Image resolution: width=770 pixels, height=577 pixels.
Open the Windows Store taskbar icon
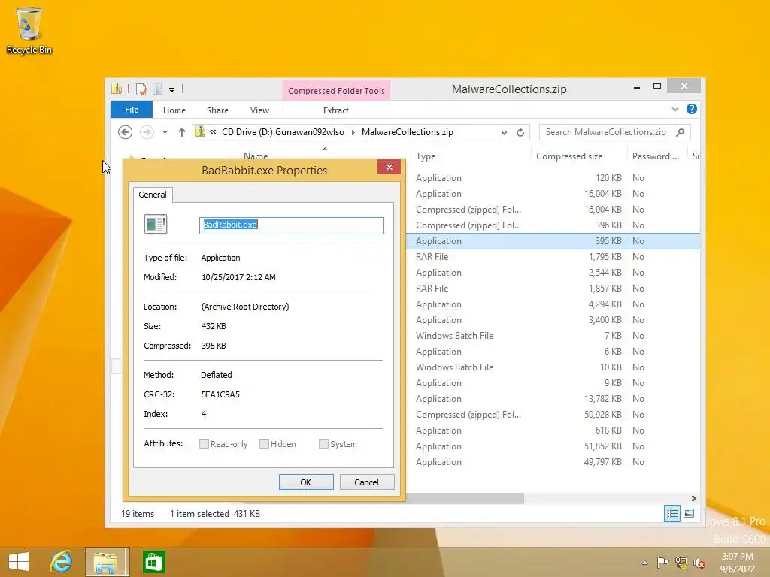pos(153,562)
